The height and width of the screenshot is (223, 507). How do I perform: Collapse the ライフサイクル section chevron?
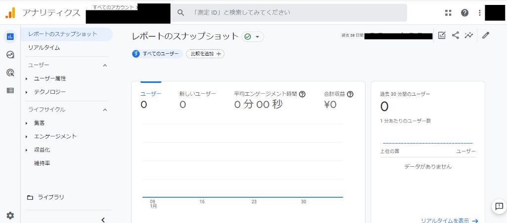click(105, 110)
